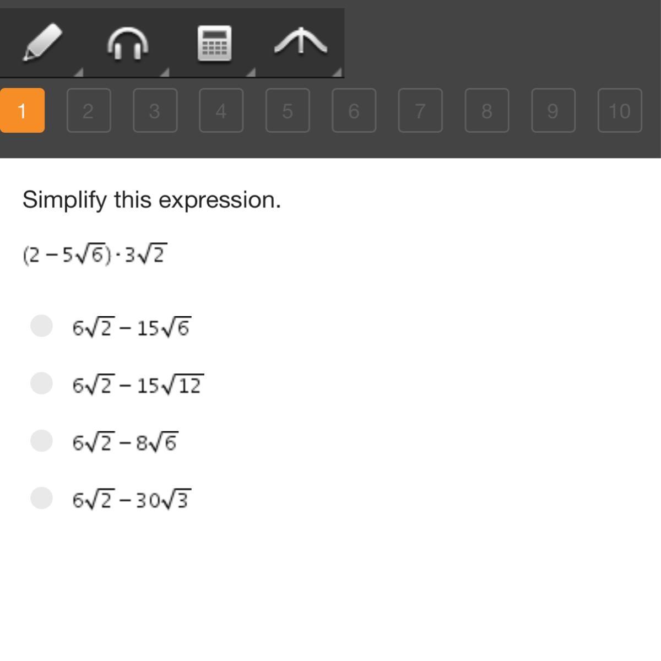Navigate to question 10
661x661 pixels.
(620, 111)
